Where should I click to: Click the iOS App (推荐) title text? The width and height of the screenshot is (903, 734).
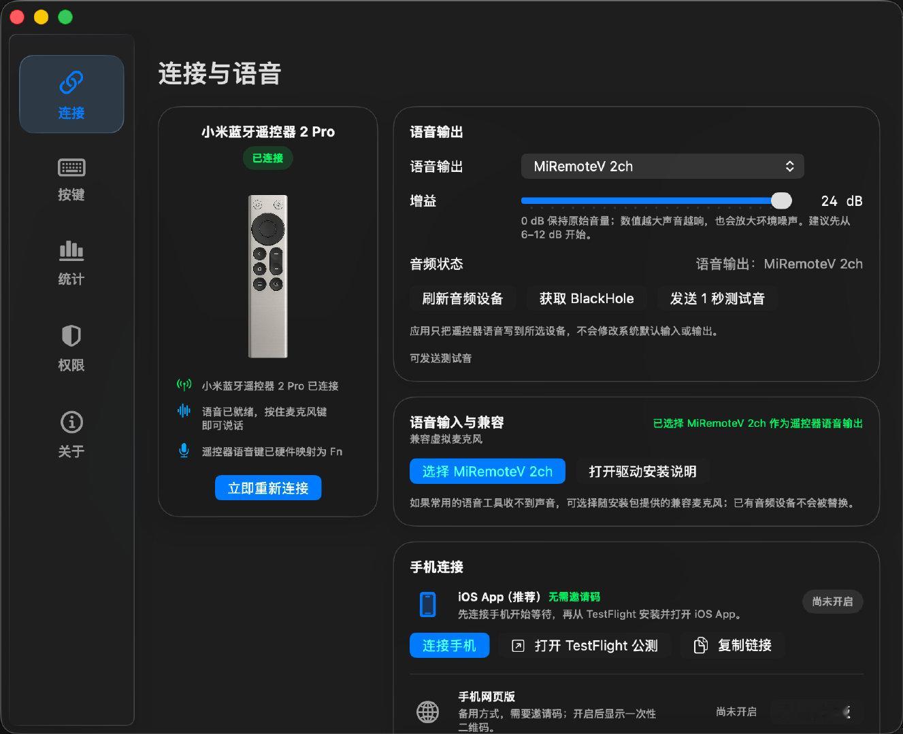(x=499, y=597)
